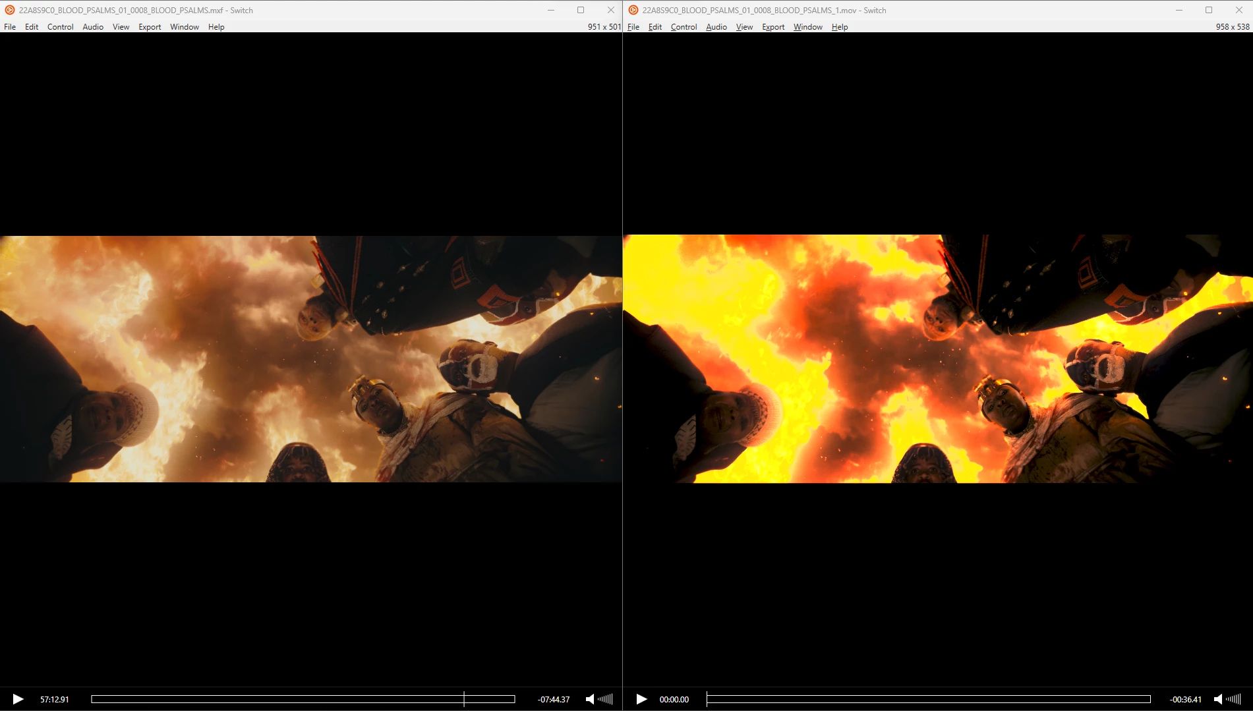The image size is (1253, 711).
Task: Click the 00:00.00 elapsed time in right window
Action: (674, 700)
